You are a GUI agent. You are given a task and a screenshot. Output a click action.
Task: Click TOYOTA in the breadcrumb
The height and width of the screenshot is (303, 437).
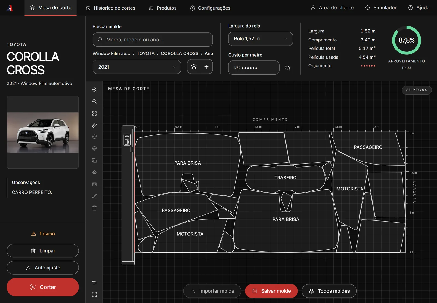(x=146, y=53)
